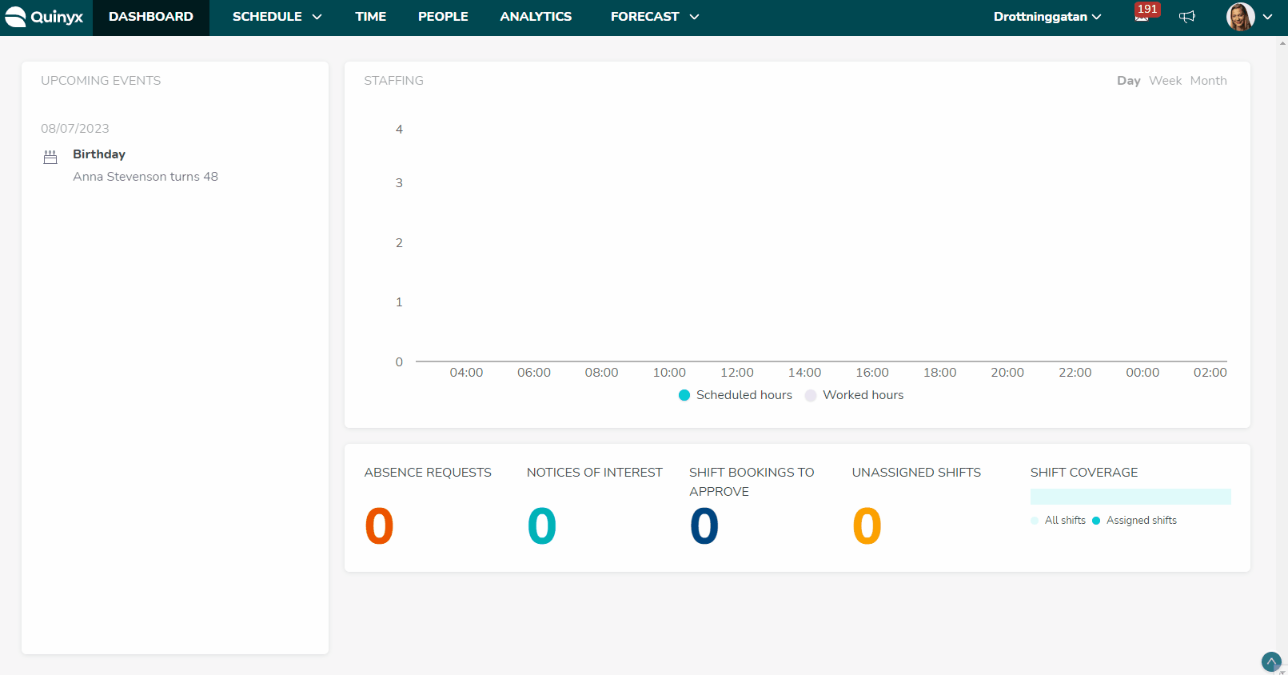Switch staffing chart to Month view
Screen dimensions: 1288x675
pos(1208,81)
